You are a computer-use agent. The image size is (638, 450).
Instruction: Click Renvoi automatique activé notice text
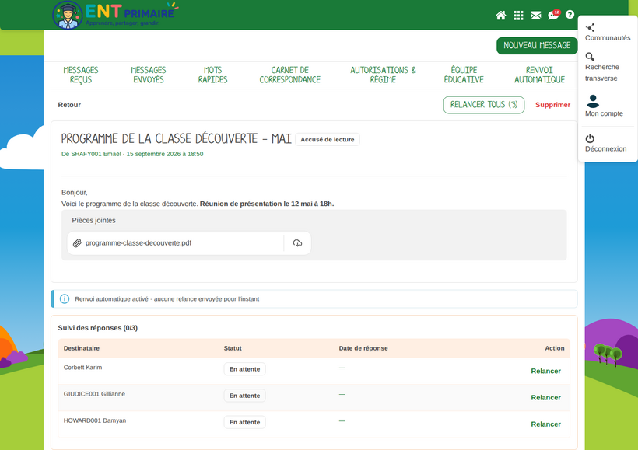point(167,298)
